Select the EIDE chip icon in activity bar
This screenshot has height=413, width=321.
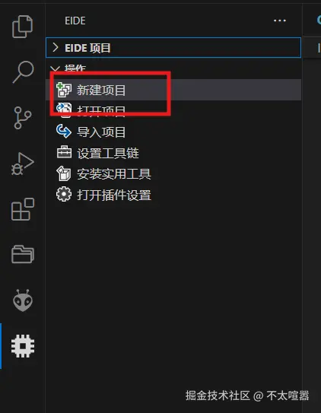(x=23, y=346)
